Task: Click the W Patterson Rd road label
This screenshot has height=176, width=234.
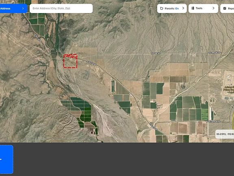Action: (213, 122)
